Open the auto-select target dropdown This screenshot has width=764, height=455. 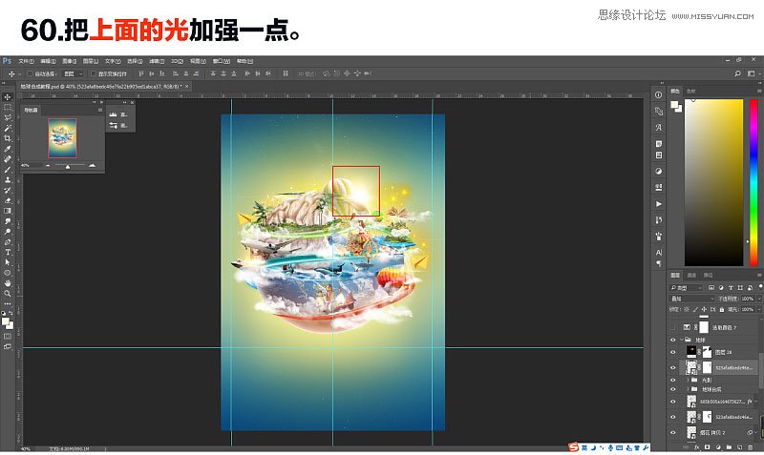point(74,73)
